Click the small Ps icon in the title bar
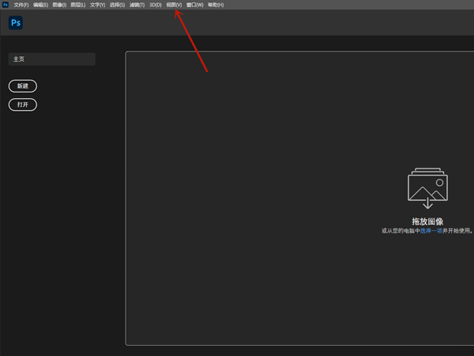The image size is (474, 356). click(x=6, y=5)
